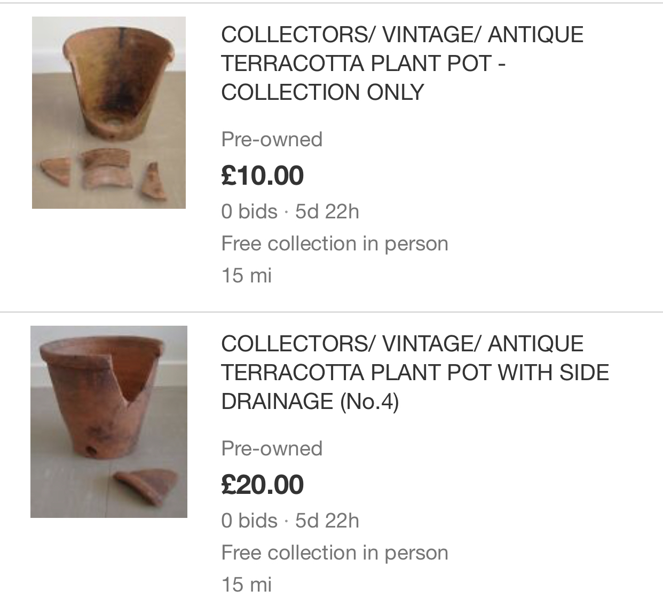Open the side drainage pot photo

coord(109,422)
